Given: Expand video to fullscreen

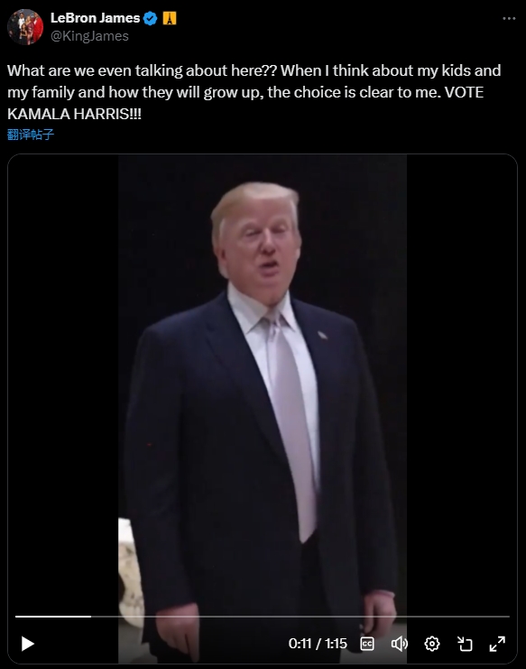Looking at the screenshot, I should [x=497, y=644].
